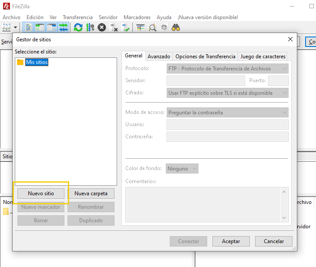Image resolution: width=316 pixels, height=267 pixels.
Task: Select Mis sitios in the site tree
Action: coord(37,62)
